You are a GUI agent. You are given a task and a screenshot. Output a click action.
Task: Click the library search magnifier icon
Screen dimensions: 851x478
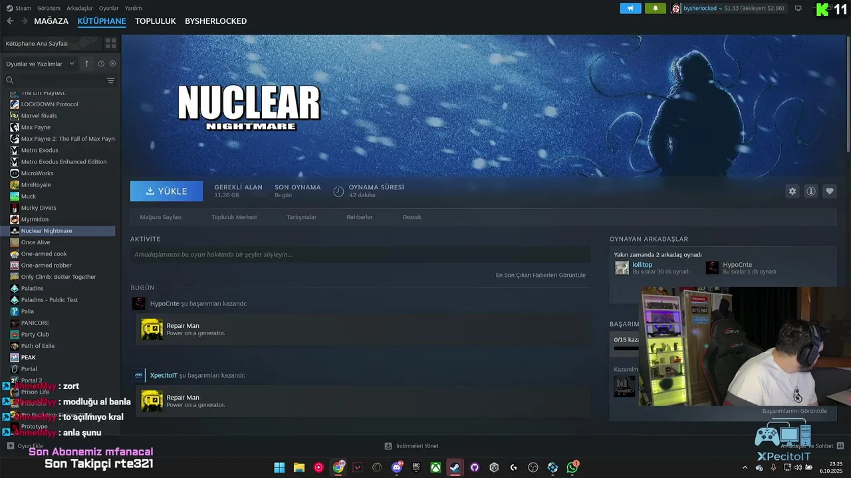[x=10, y=80]
